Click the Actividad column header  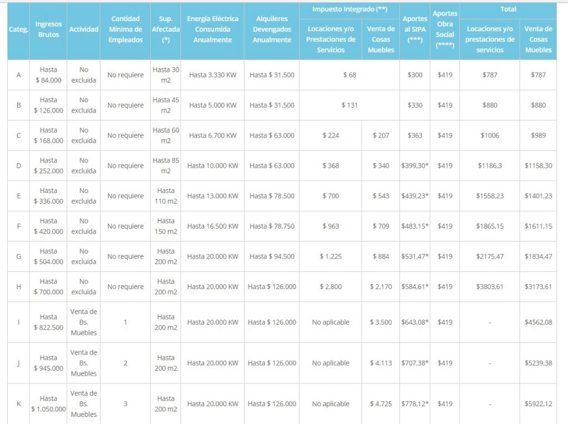click(x=84, y=29)
